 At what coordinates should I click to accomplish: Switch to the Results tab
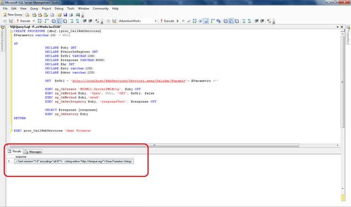(x=15, y=151)
